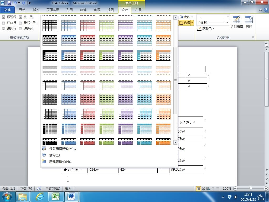269x202 pixels.
Task: Click the zoom in plus button
Action: tap(266, 189)
